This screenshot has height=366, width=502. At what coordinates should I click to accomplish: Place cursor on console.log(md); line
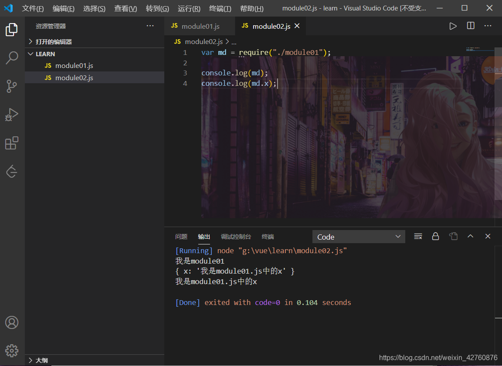pos(234,73)
